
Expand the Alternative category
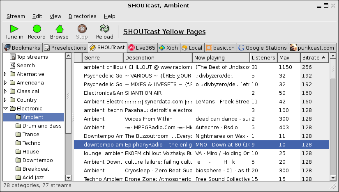(x=5, y=74)
